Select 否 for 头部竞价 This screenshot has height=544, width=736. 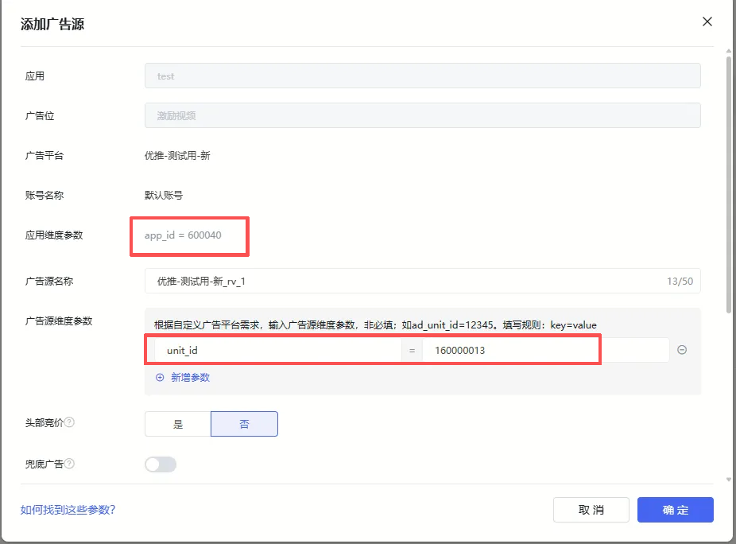tap(244, 424)
